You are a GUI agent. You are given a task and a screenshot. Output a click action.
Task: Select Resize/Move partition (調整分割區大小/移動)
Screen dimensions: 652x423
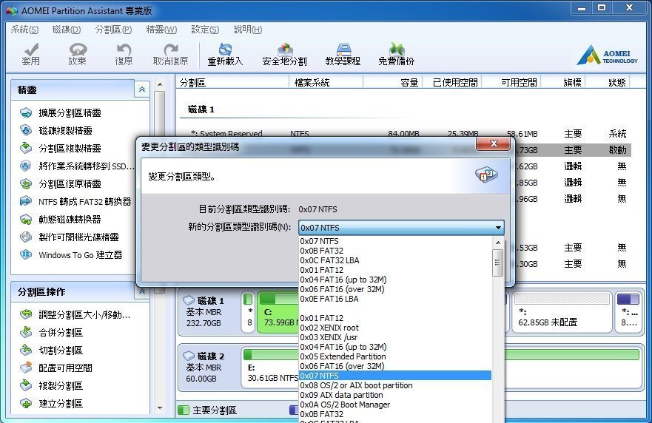tap(84, 314)
